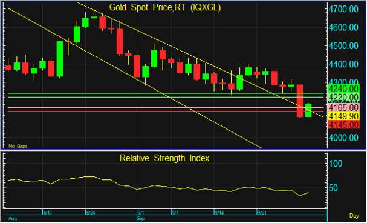Click the Gold Spot Price,RT (IQXGL) chart title
The image size is (367, 223).
click(x=165, y=7)
